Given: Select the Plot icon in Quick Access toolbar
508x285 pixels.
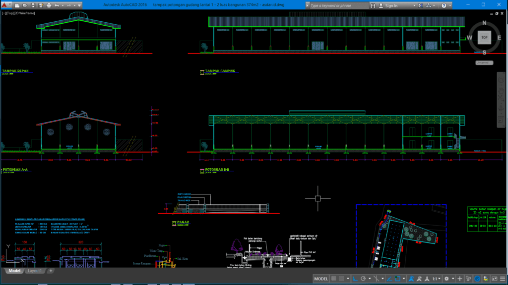Looking at the screenshot, I should pos(49,4).
